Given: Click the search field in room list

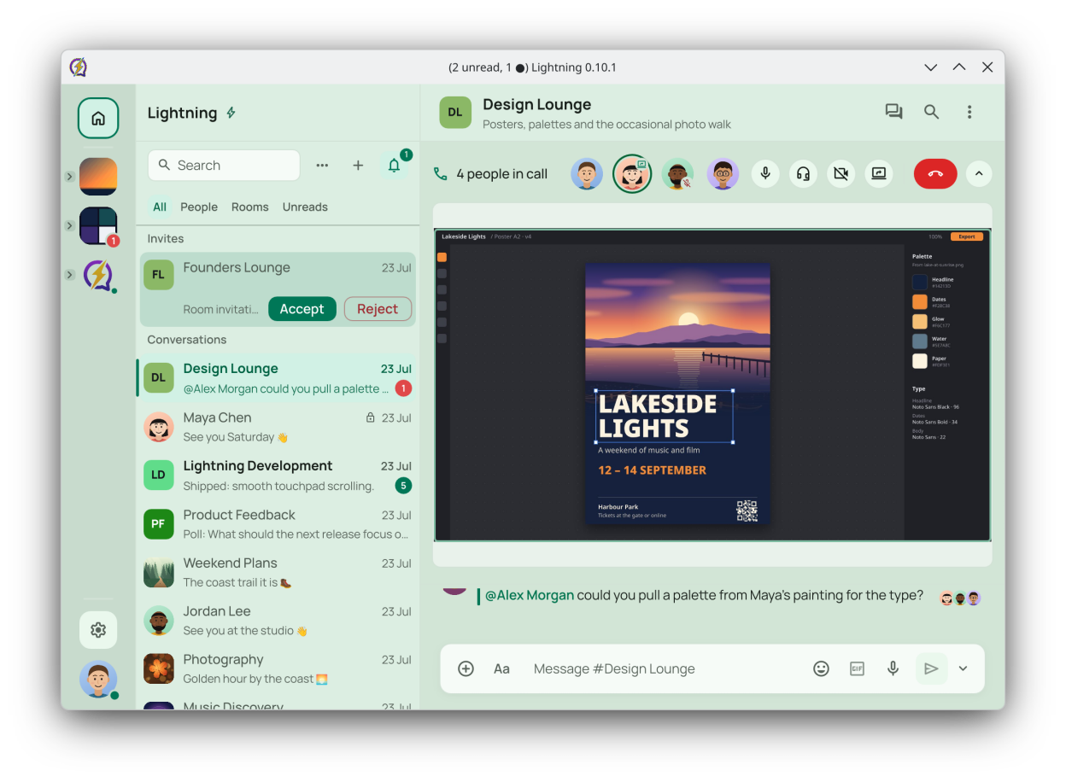Looking at the screenshot, I should pyautogui.click(x=224, y=166).
